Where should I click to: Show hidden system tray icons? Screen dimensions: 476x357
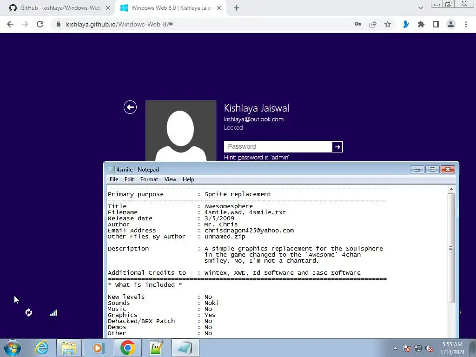(x=395, y=348)
